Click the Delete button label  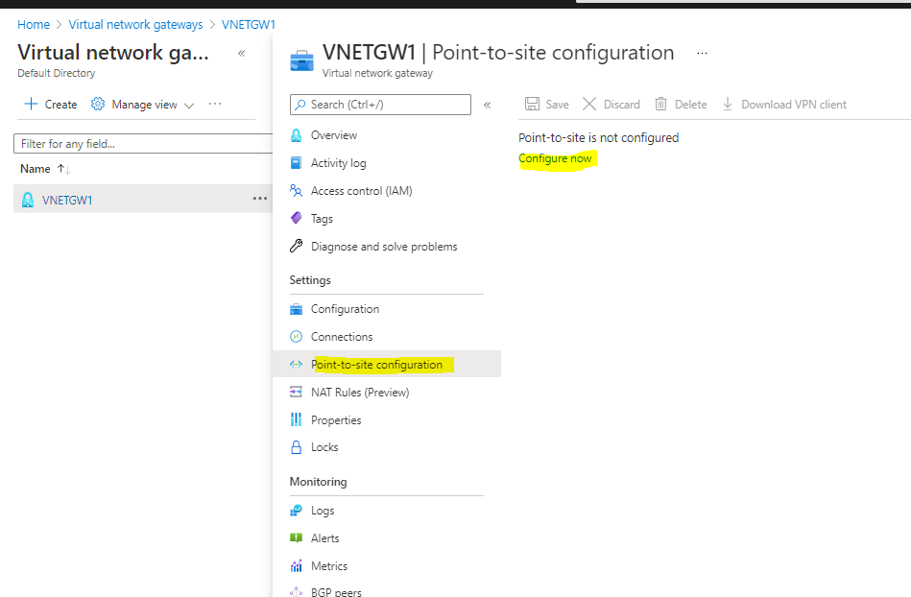coord(691,105)
